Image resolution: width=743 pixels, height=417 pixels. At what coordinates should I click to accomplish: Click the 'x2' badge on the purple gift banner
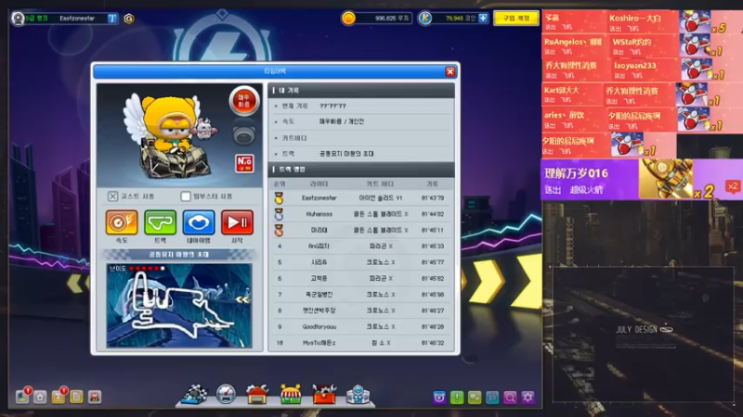[733, 186]
